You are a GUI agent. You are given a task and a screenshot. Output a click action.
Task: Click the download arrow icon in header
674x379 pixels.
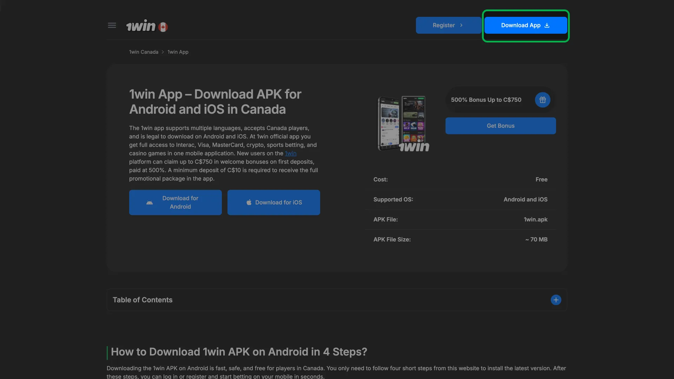547,25
